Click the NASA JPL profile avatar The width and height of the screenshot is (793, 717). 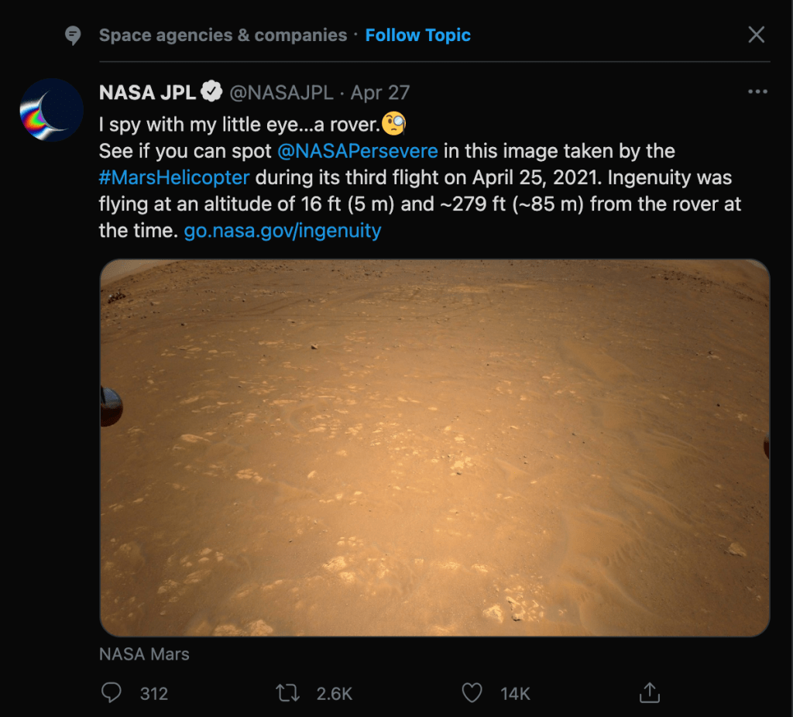tap(52, 110)
